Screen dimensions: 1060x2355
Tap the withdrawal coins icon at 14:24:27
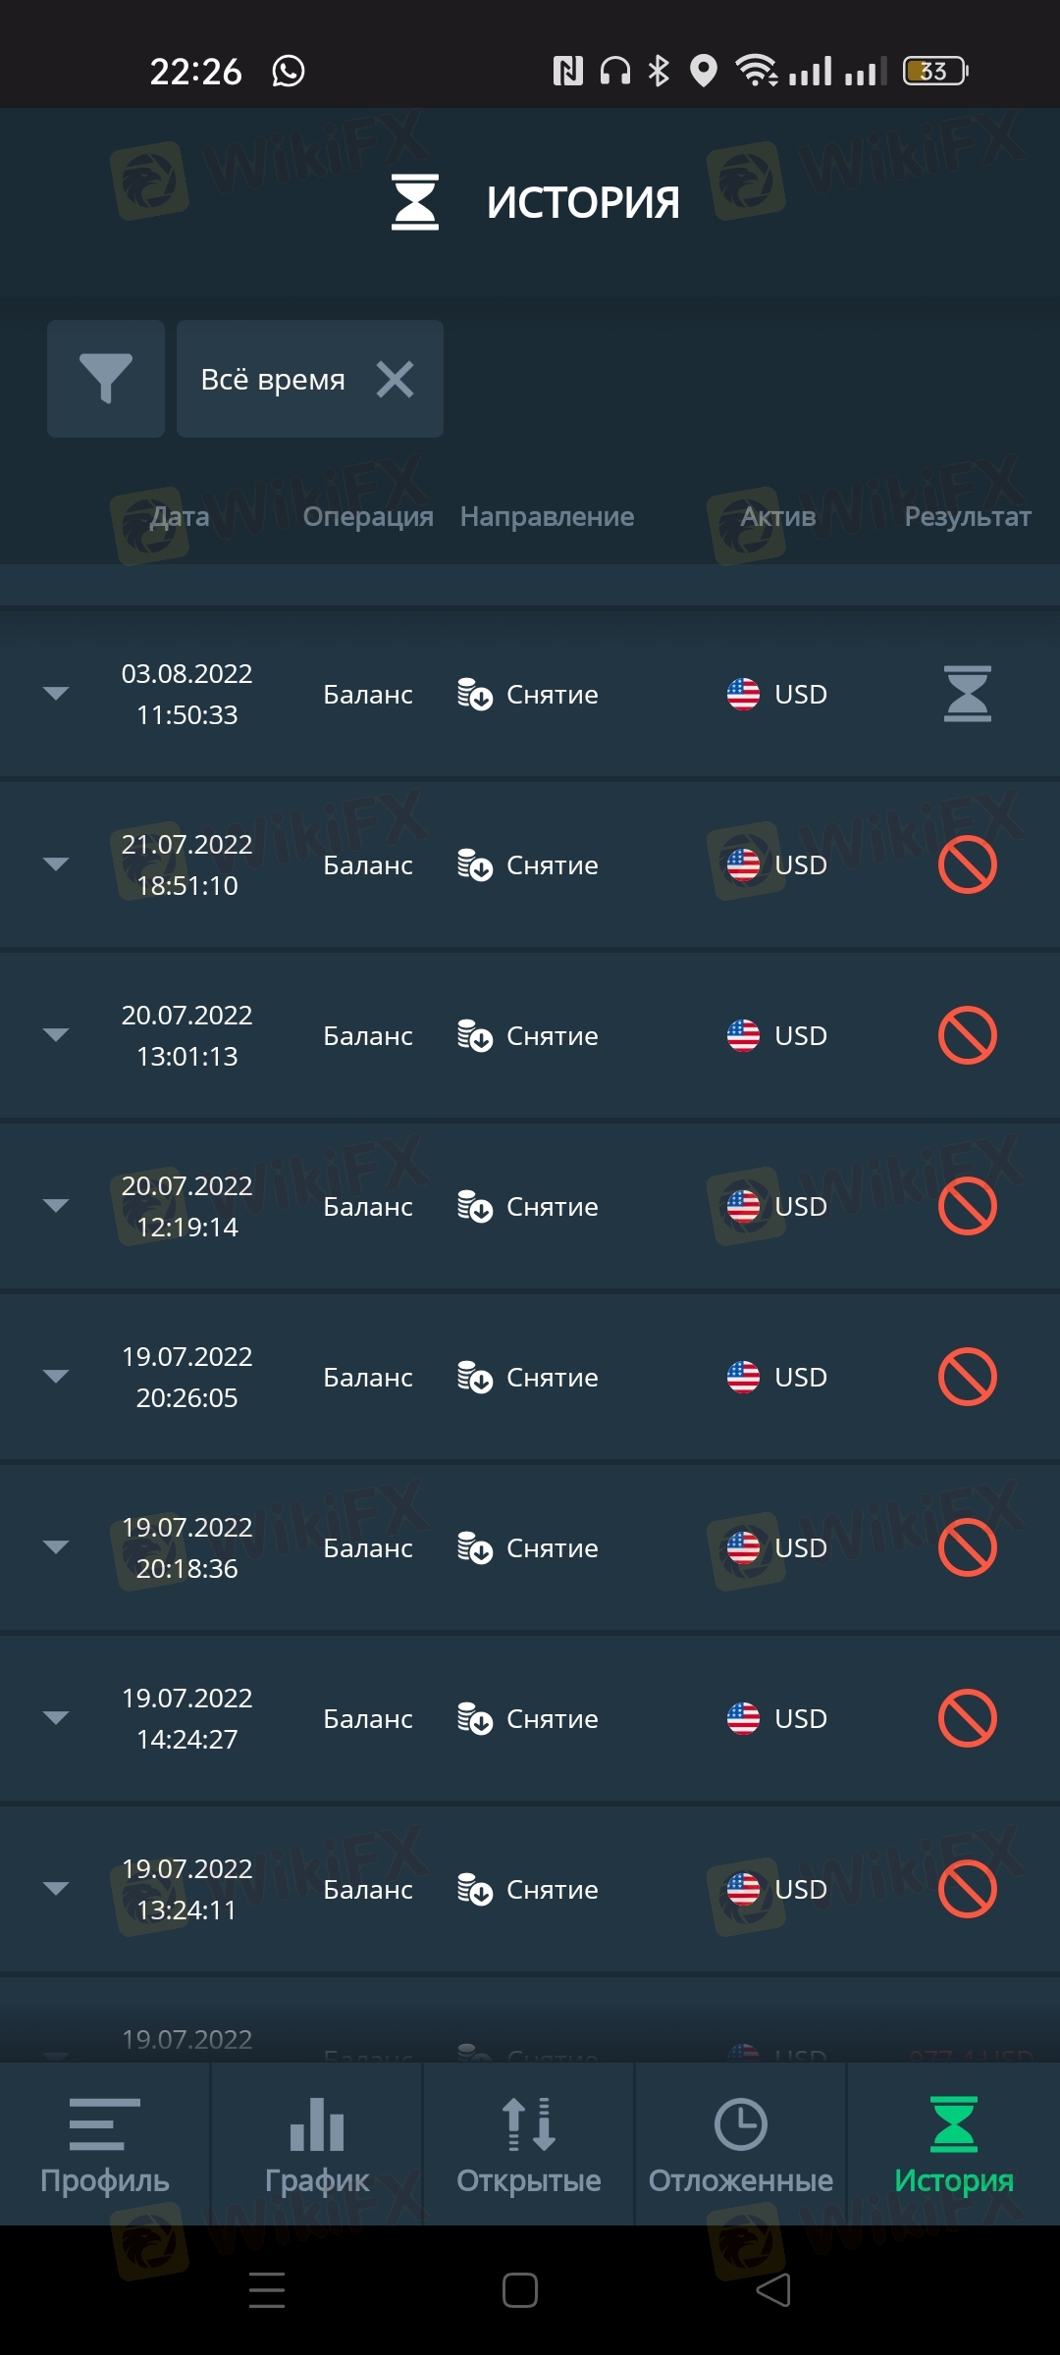tap(475, 1718)
